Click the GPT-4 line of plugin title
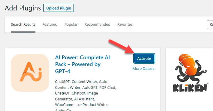Viewport: 213px width, 111px height. (x=63, y=71)
